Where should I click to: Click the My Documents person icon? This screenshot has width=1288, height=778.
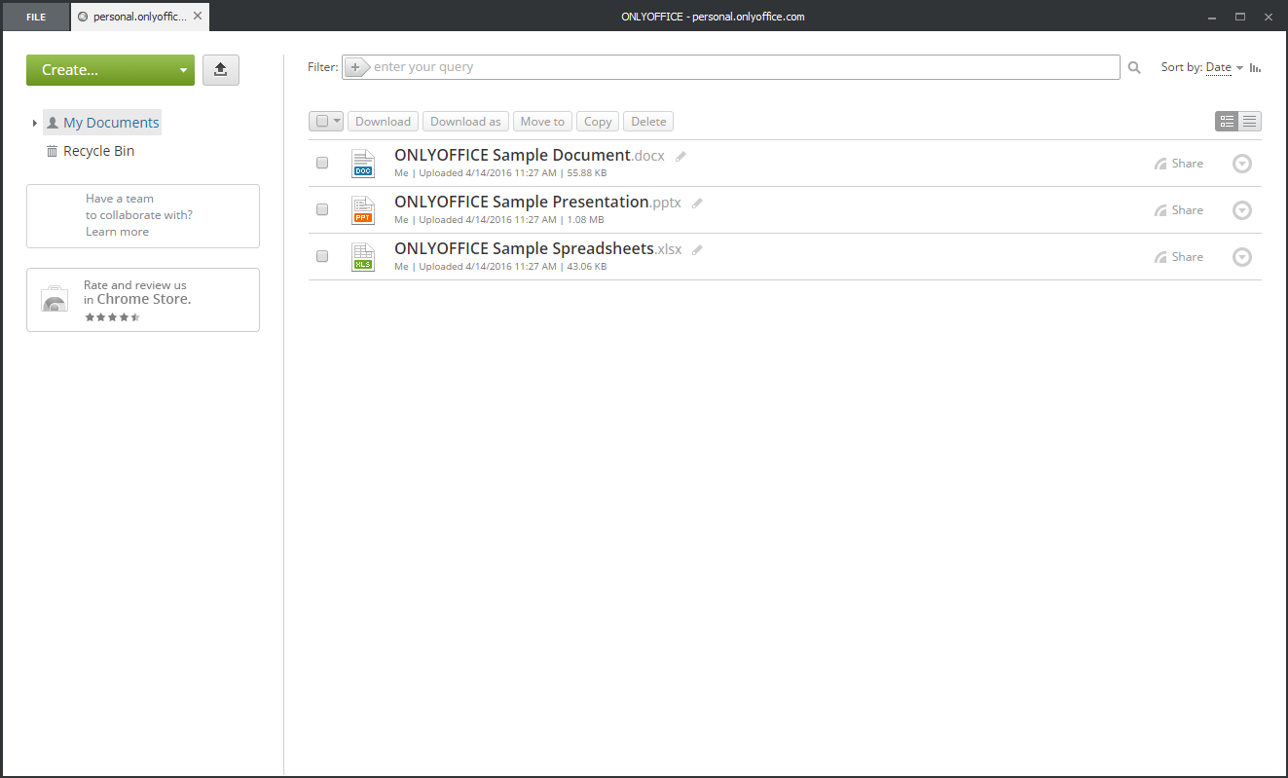53,123
